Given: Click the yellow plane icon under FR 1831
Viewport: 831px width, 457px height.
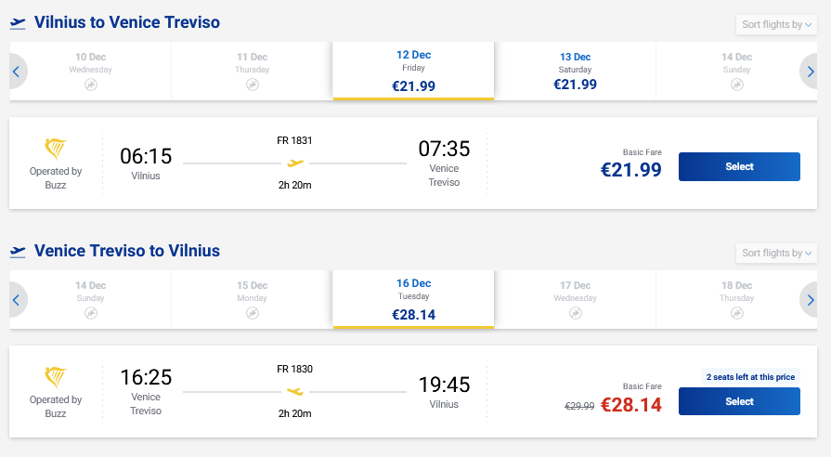Looking at the screenshot, I should click(295, 163).
